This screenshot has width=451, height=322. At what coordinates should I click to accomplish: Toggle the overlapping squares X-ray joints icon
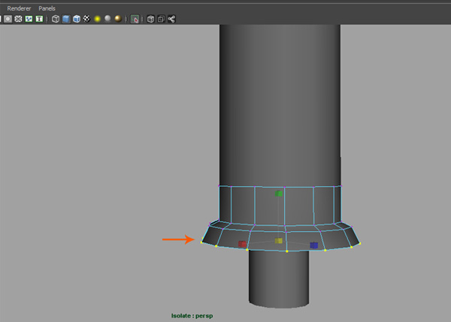[161, 19]
